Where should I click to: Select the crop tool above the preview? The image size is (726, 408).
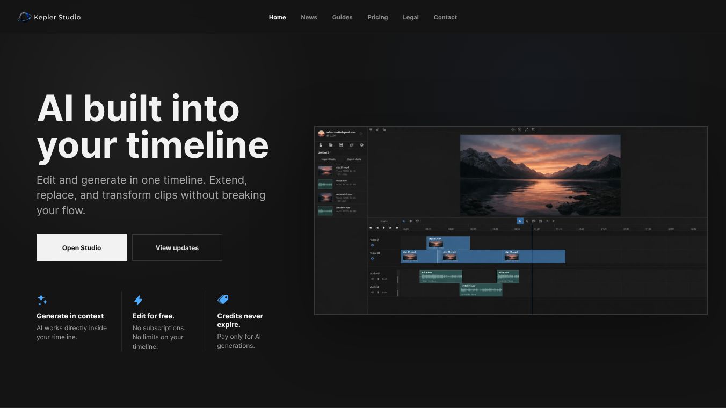tap(533, 129)
